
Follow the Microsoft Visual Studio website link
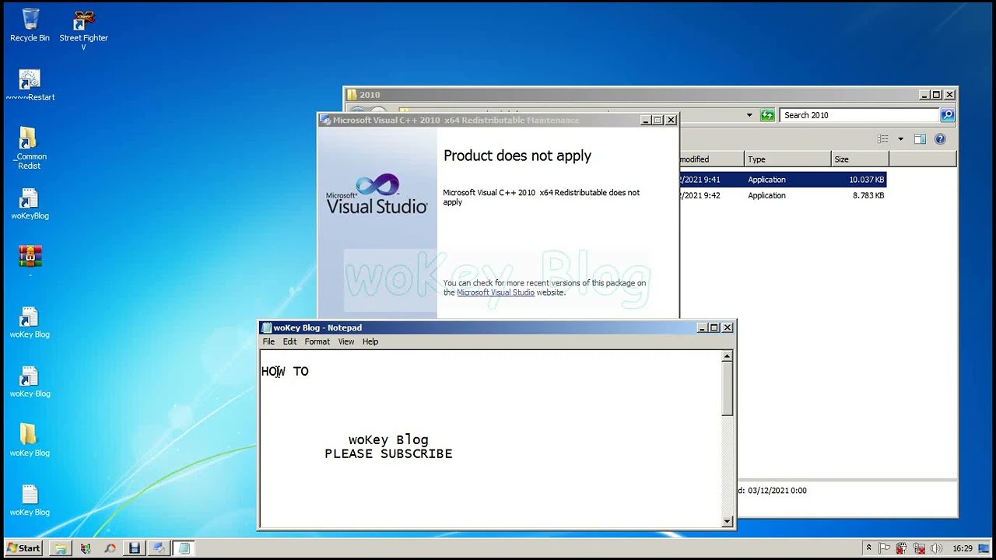coord(496,292)
